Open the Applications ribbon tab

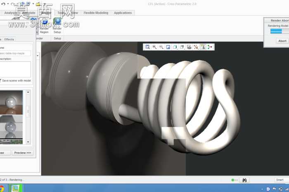point(123,13)
